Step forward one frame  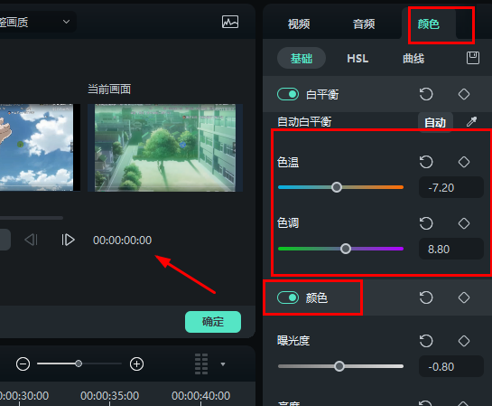68,241
